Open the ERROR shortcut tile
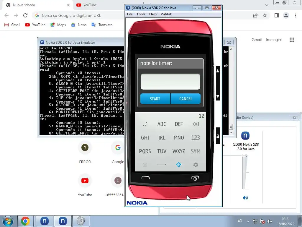The height and width of the screenshot is (227, 302). pyautogui.click(x=85, y=153)
